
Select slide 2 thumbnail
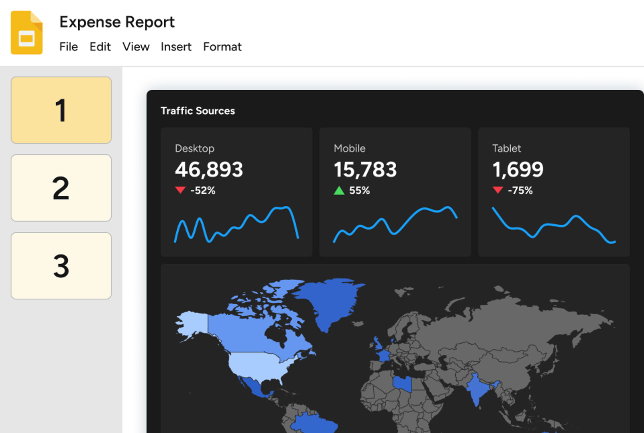pyautogui.click(x=61, y=188)
